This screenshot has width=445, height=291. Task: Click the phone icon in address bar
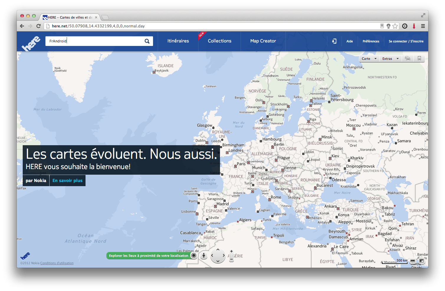[x=382, y=26]
